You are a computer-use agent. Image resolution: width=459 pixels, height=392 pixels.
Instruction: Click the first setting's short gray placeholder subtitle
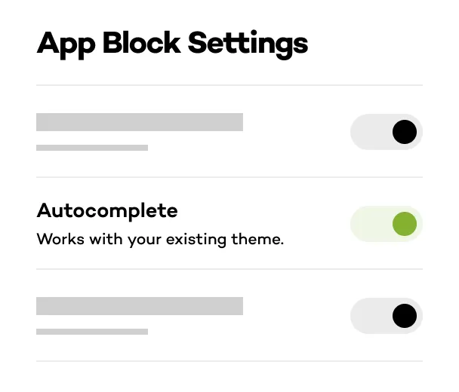(92, 148)
